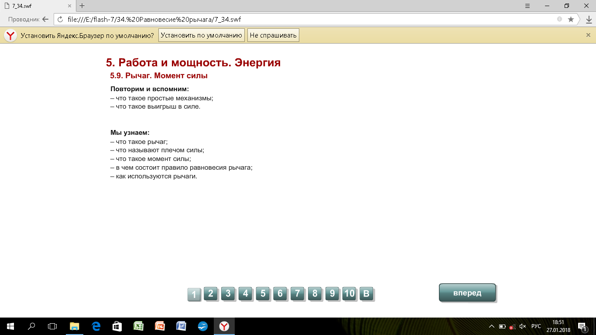596x335 pixels.
Task: Open the Windows Start menu
Action: pos(10,326)
